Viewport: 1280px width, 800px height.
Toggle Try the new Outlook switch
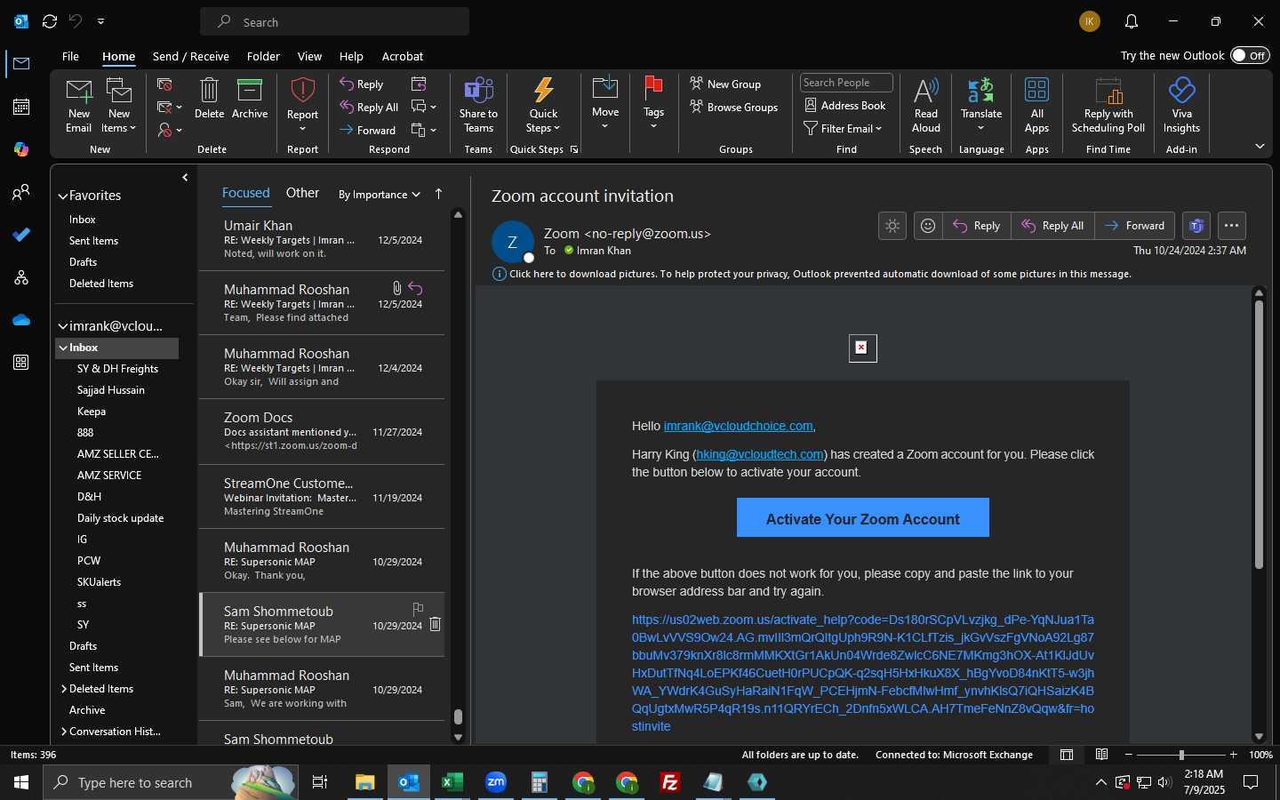pos(1250,55)
